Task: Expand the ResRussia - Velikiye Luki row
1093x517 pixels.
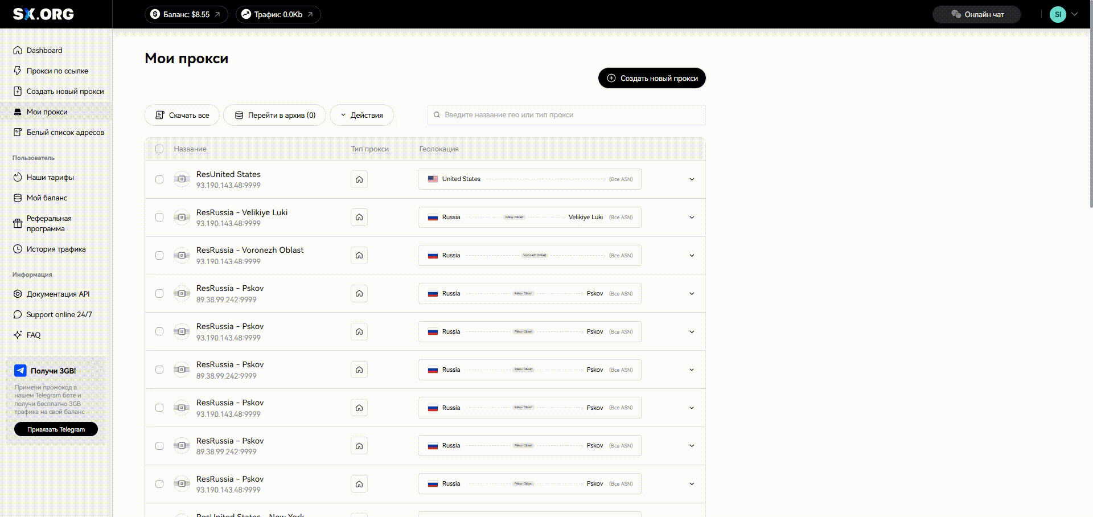Action: click(692, 218)
